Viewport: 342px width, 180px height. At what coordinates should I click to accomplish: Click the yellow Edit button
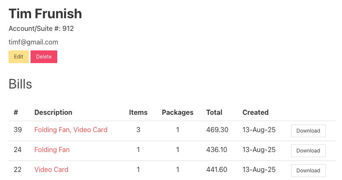[19, 57]
